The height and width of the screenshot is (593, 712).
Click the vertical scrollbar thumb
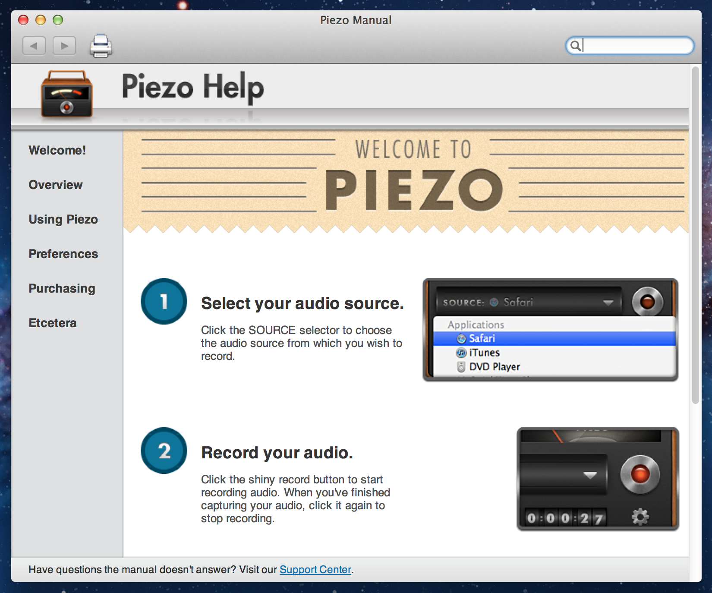[x=695, y=235]
